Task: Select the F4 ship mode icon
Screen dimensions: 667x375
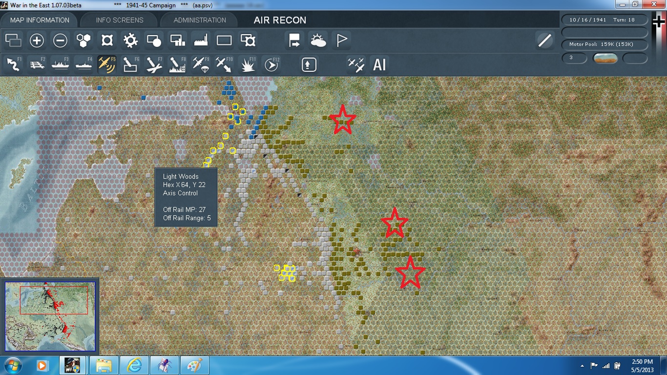Action: pyautogui.click(x=83, y=64)
